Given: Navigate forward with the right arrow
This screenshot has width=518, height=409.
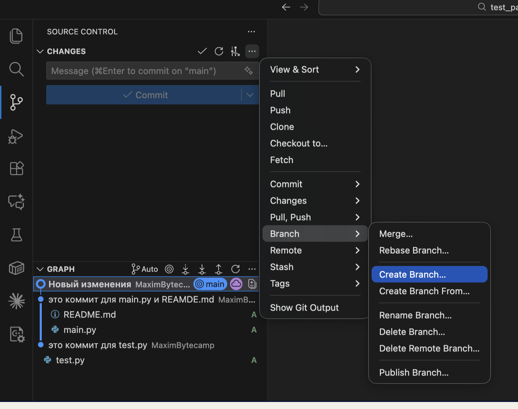Looking at the screenshot, I should coord(304,7).
